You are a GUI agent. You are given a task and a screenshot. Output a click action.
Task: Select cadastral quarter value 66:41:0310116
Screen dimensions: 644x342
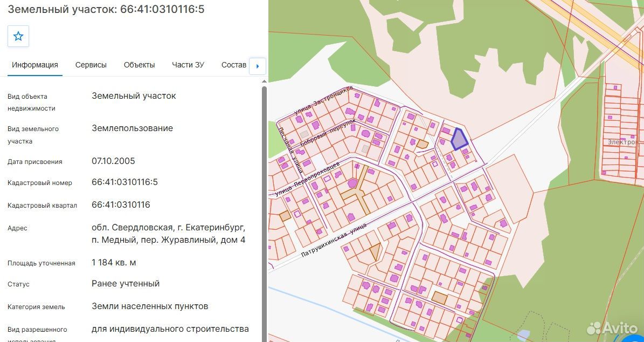121,204
